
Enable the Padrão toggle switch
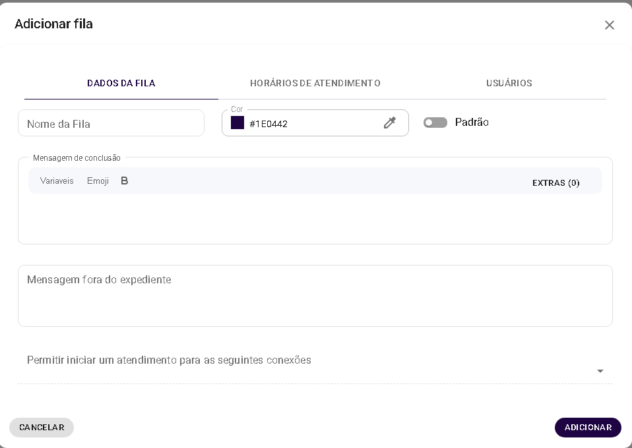click(x=435, y=123)
